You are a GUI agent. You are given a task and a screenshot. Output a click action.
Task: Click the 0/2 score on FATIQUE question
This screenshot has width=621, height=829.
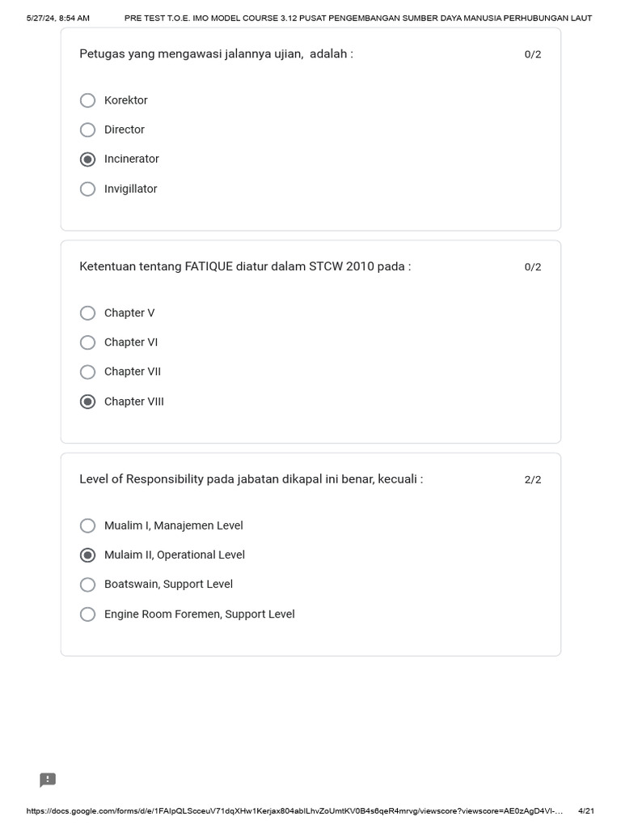click(x=533, y=267)
